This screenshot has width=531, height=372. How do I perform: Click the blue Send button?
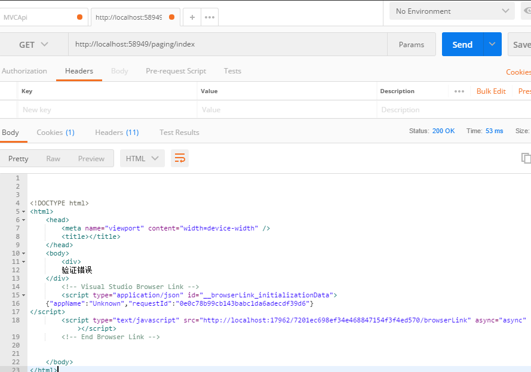pyautogui.click(x=462, y=44)
